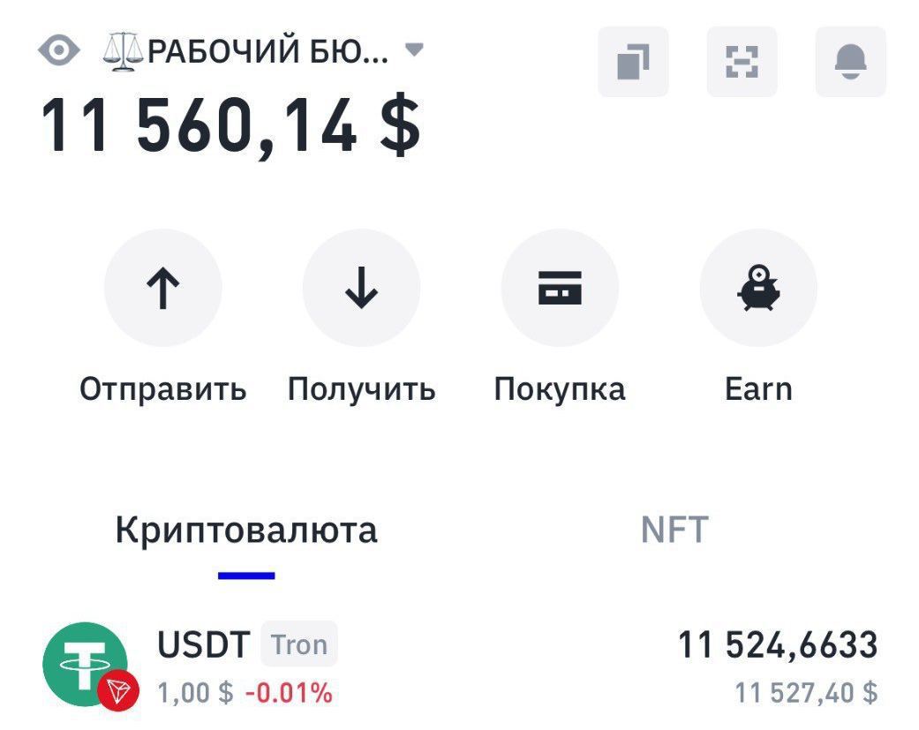Open notifications bell icon
Screen dimensions: 919x730
(x=850, y=62)
